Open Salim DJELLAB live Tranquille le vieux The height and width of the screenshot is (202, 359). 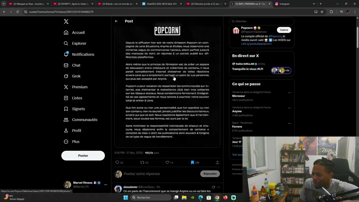click(262, 67)
